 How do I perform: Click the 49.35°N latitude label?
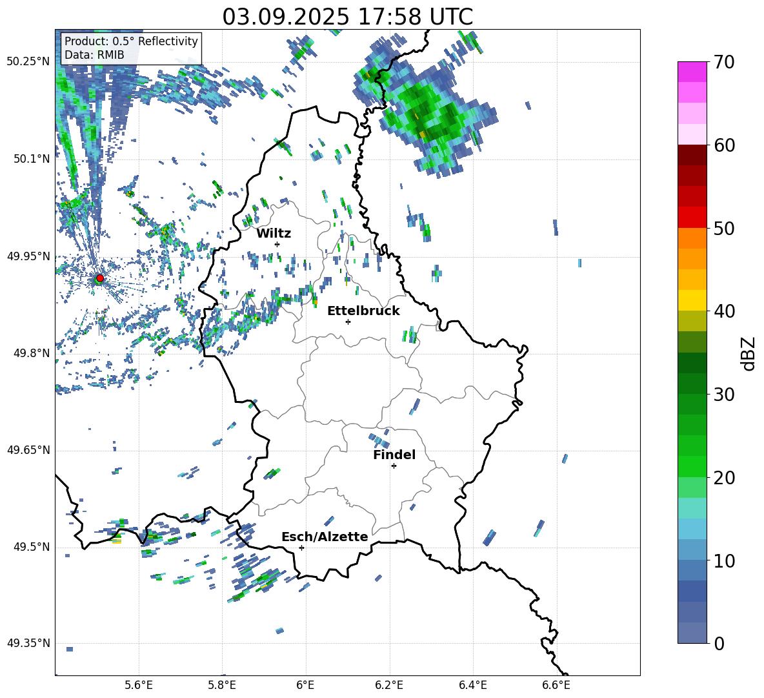point(28,643)
